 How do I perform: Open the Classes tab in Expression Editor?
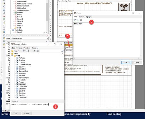(34, 48)
